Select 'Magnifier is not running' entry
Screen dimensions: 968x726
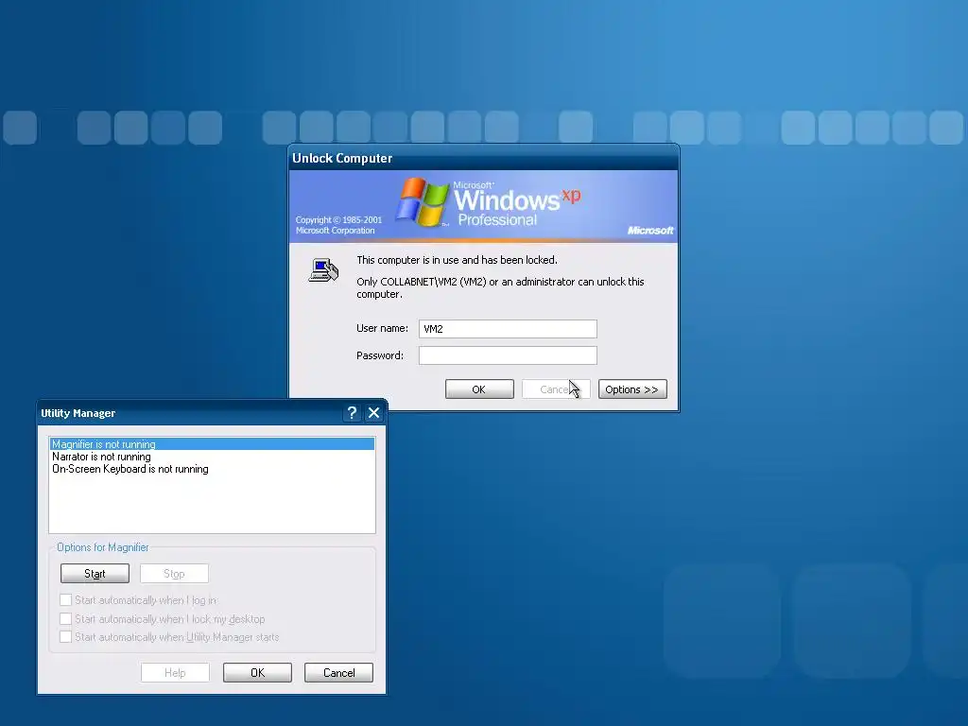point(212,444)
